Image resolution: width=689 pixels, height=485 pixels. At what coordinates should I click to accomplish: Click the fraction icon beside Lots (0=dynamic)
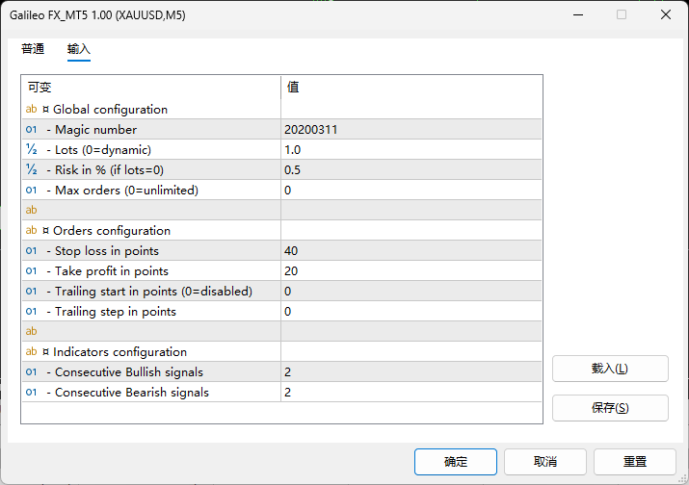tap(31, 150)
